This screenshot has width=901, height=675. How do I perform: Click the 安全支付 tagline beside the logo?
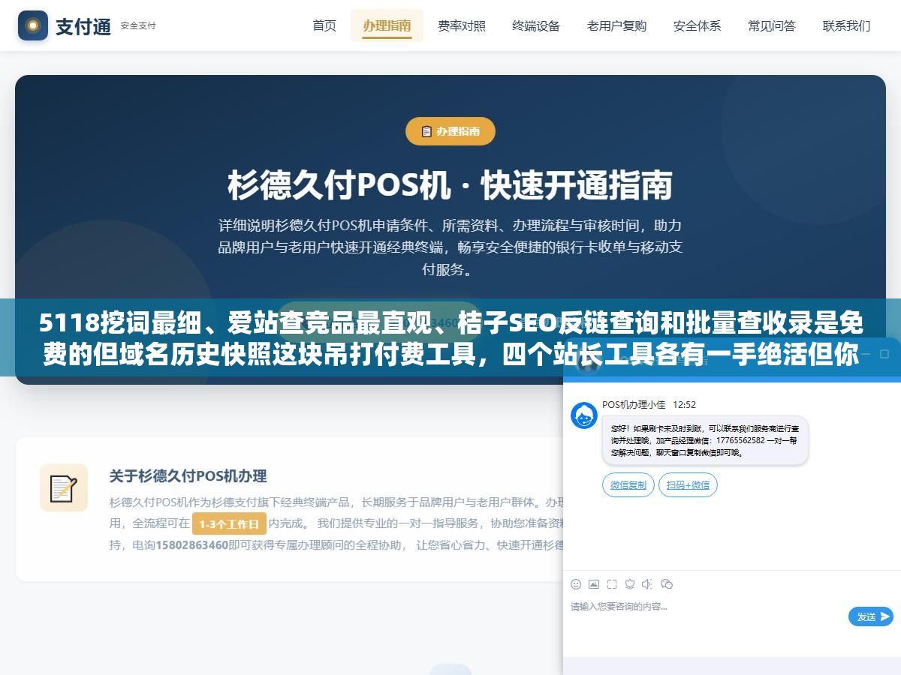coord(138,25)
